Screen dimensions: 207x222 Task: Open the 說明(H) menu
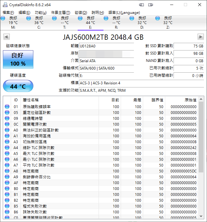tap(98, 13)
